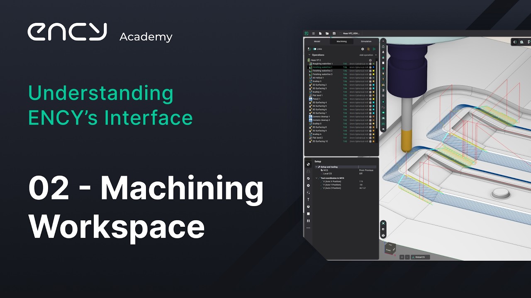
Task: Toggle the Links switch
Action: tap(315, 49)
